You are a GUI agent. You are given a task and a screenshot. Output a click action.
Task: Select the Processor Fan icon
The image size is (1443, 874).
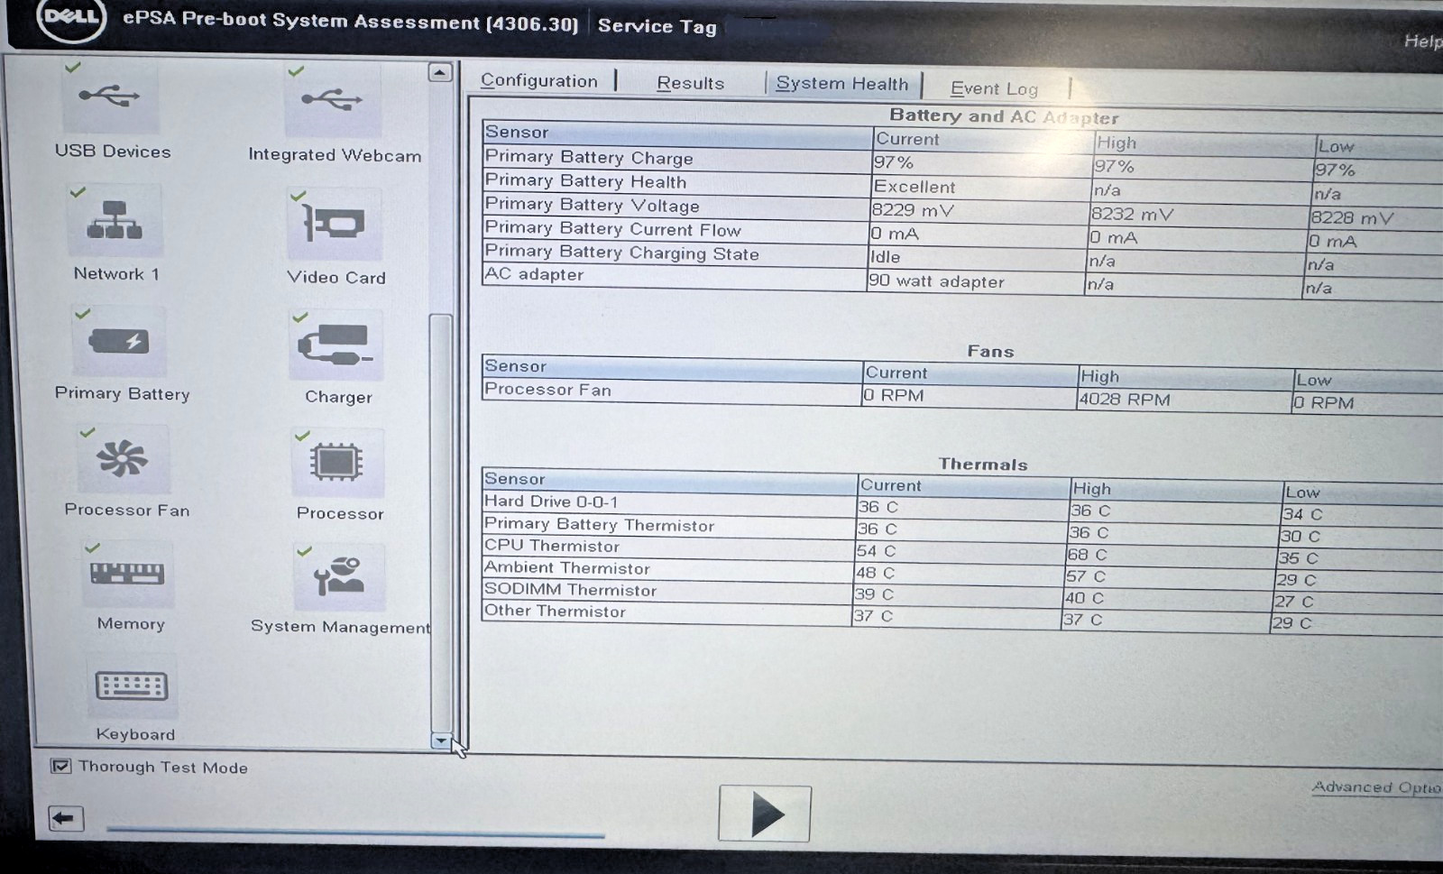(123, 460)
